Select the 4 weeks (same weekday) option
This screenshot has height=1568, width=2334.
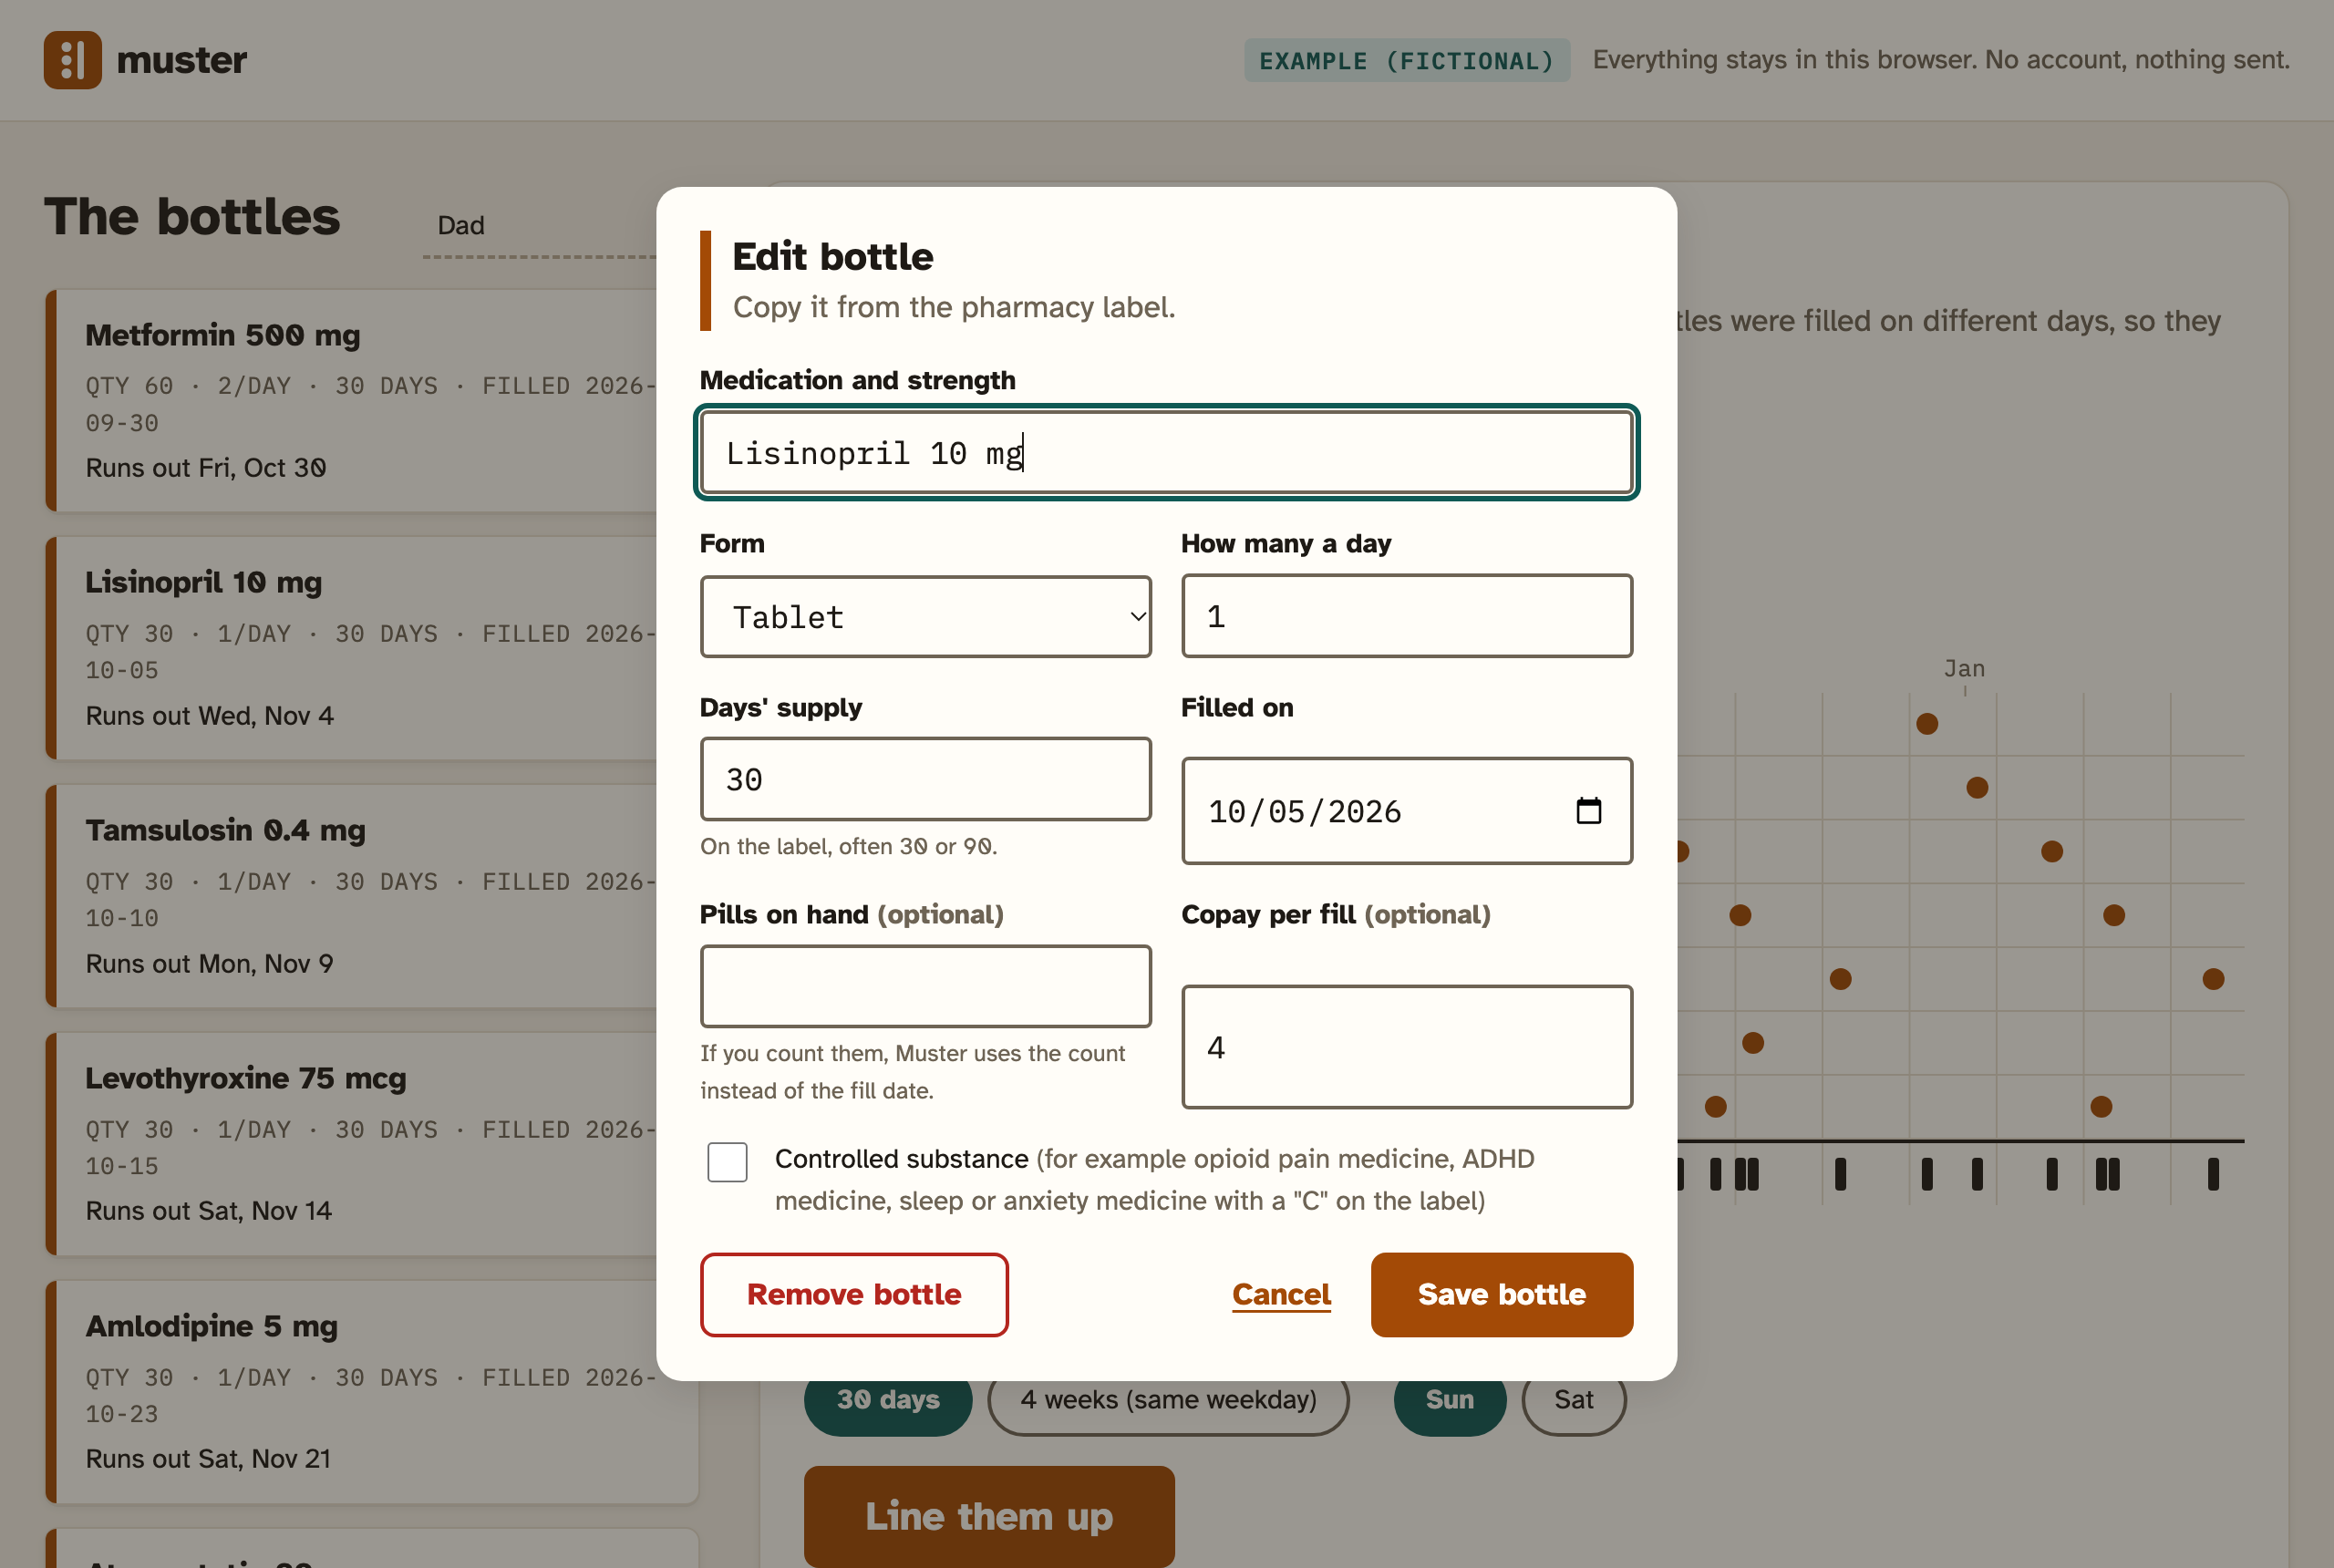(1168, 1400)
